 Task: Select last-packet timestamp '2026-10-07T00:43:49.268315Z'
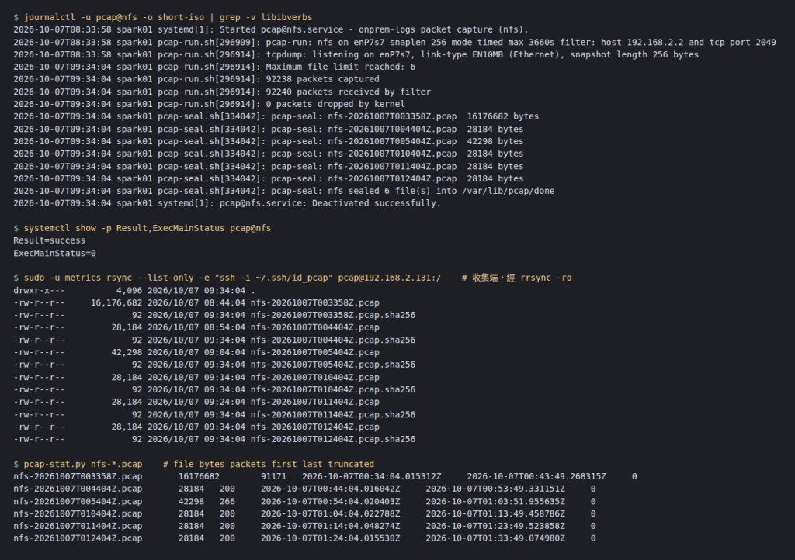tap(536, 476)
